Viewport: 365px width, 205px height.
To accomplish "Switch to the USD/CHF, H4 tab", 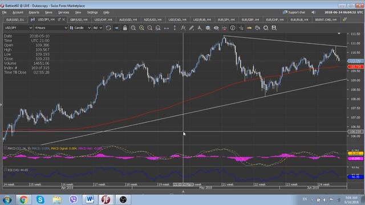I will point(103,20).
